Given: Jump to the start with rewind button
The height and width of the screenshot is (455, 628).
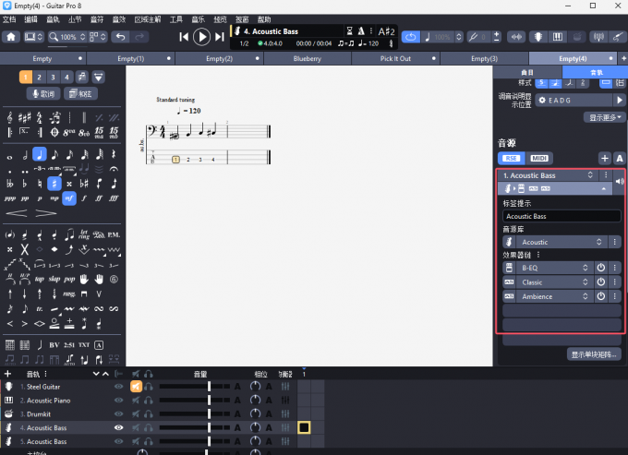Looking at the screenshot, I should 184,37.
